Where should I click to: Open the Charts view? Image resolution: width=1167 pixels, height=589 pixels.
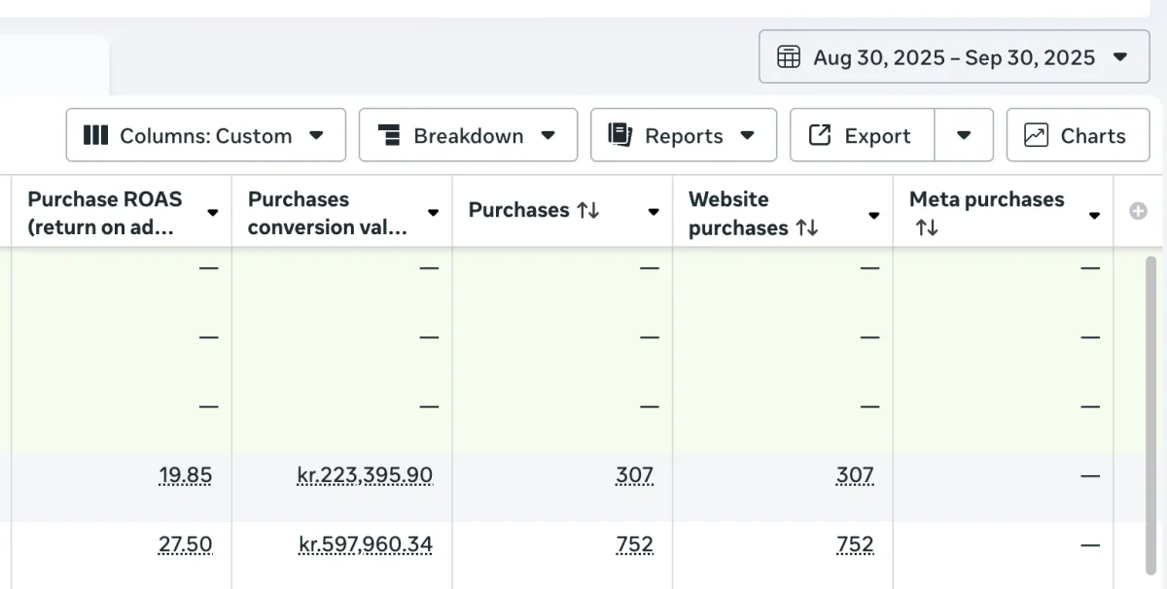(x=1078, y=135)
